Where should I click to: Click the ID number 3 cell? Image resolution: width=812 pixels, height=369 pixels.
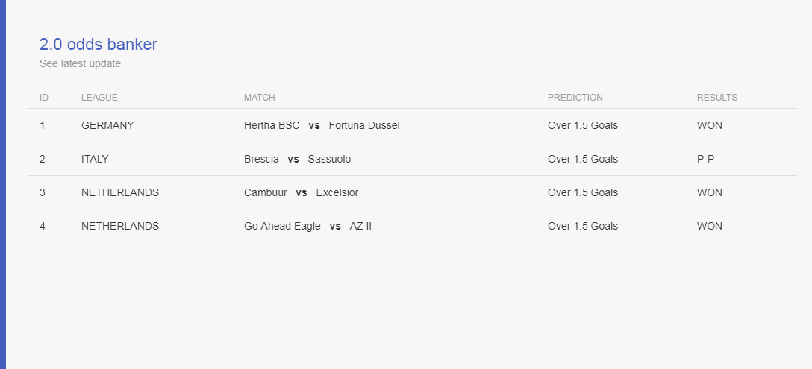point(43,192)
